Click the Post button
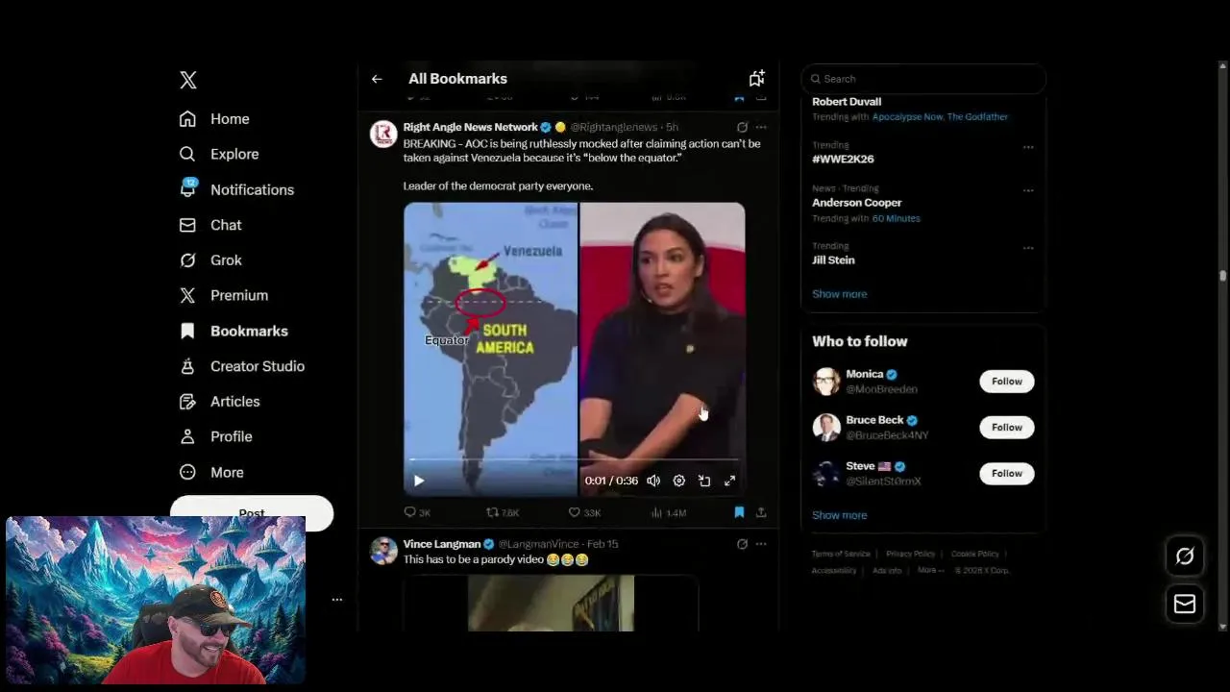The height and width of the screenshot is (692, 1230). [252, 512]
